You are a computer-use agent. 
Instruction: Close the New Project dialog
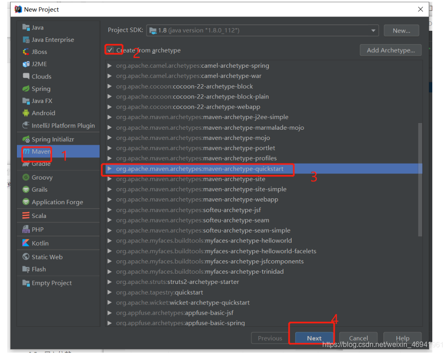click(420, 9)
